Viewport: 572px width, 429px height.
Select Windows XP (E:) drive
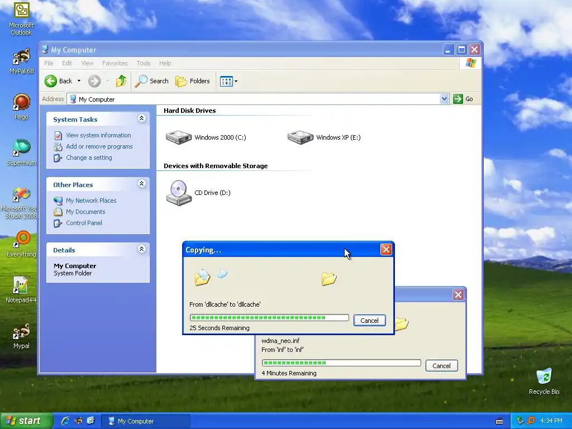(324, 137)
